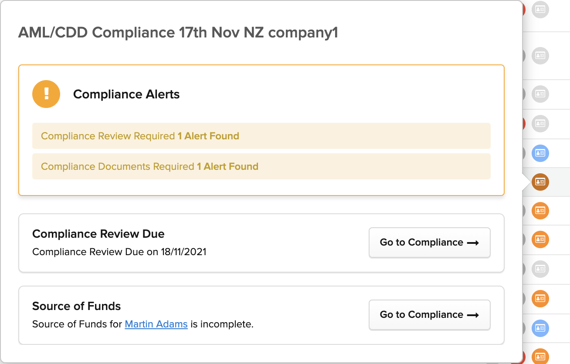Click the highlighted brown ID card icon
570x364 pixels.
[540, 182]
